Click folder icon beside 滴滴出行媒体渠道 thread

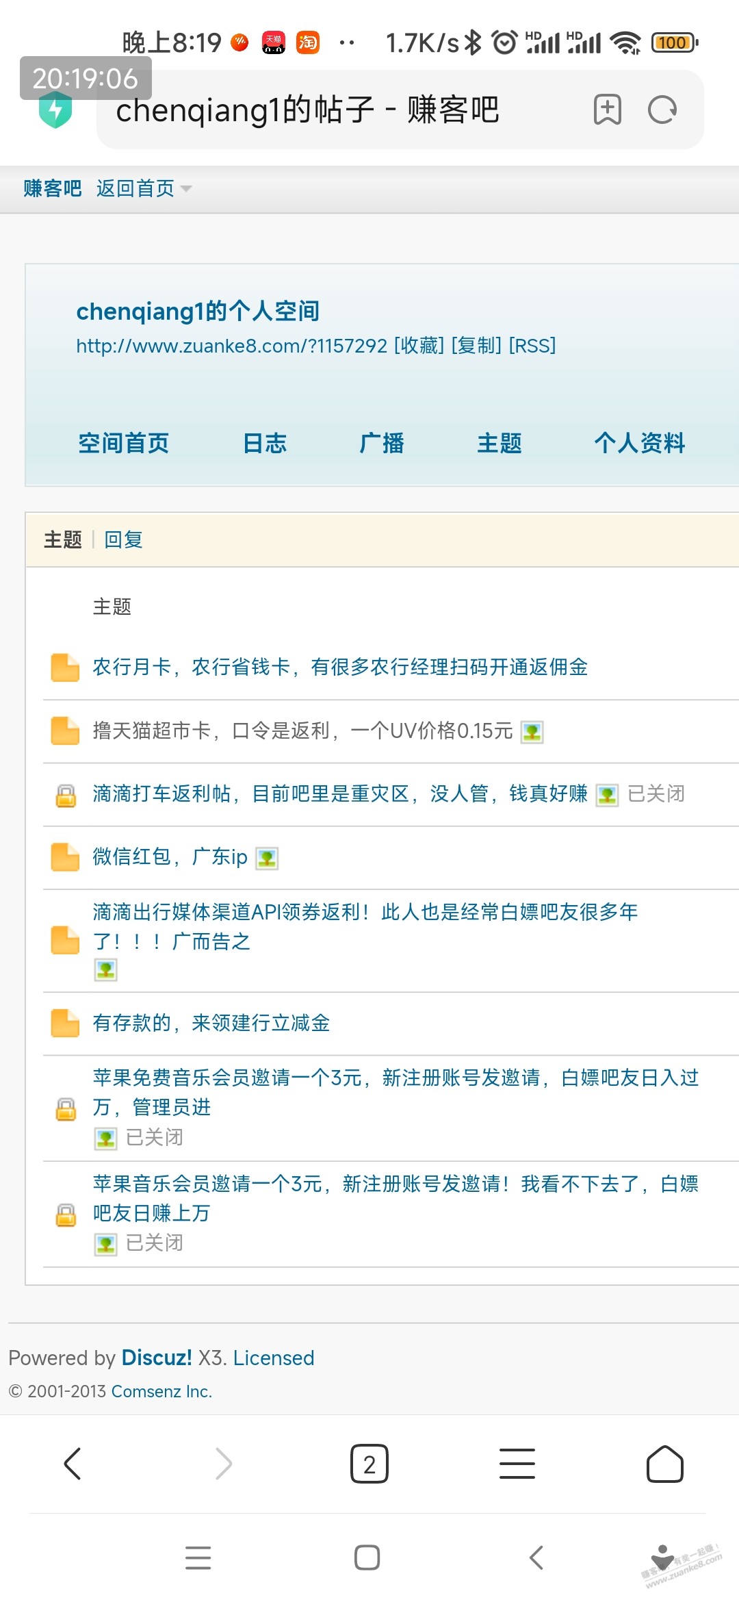coord(65,940)
